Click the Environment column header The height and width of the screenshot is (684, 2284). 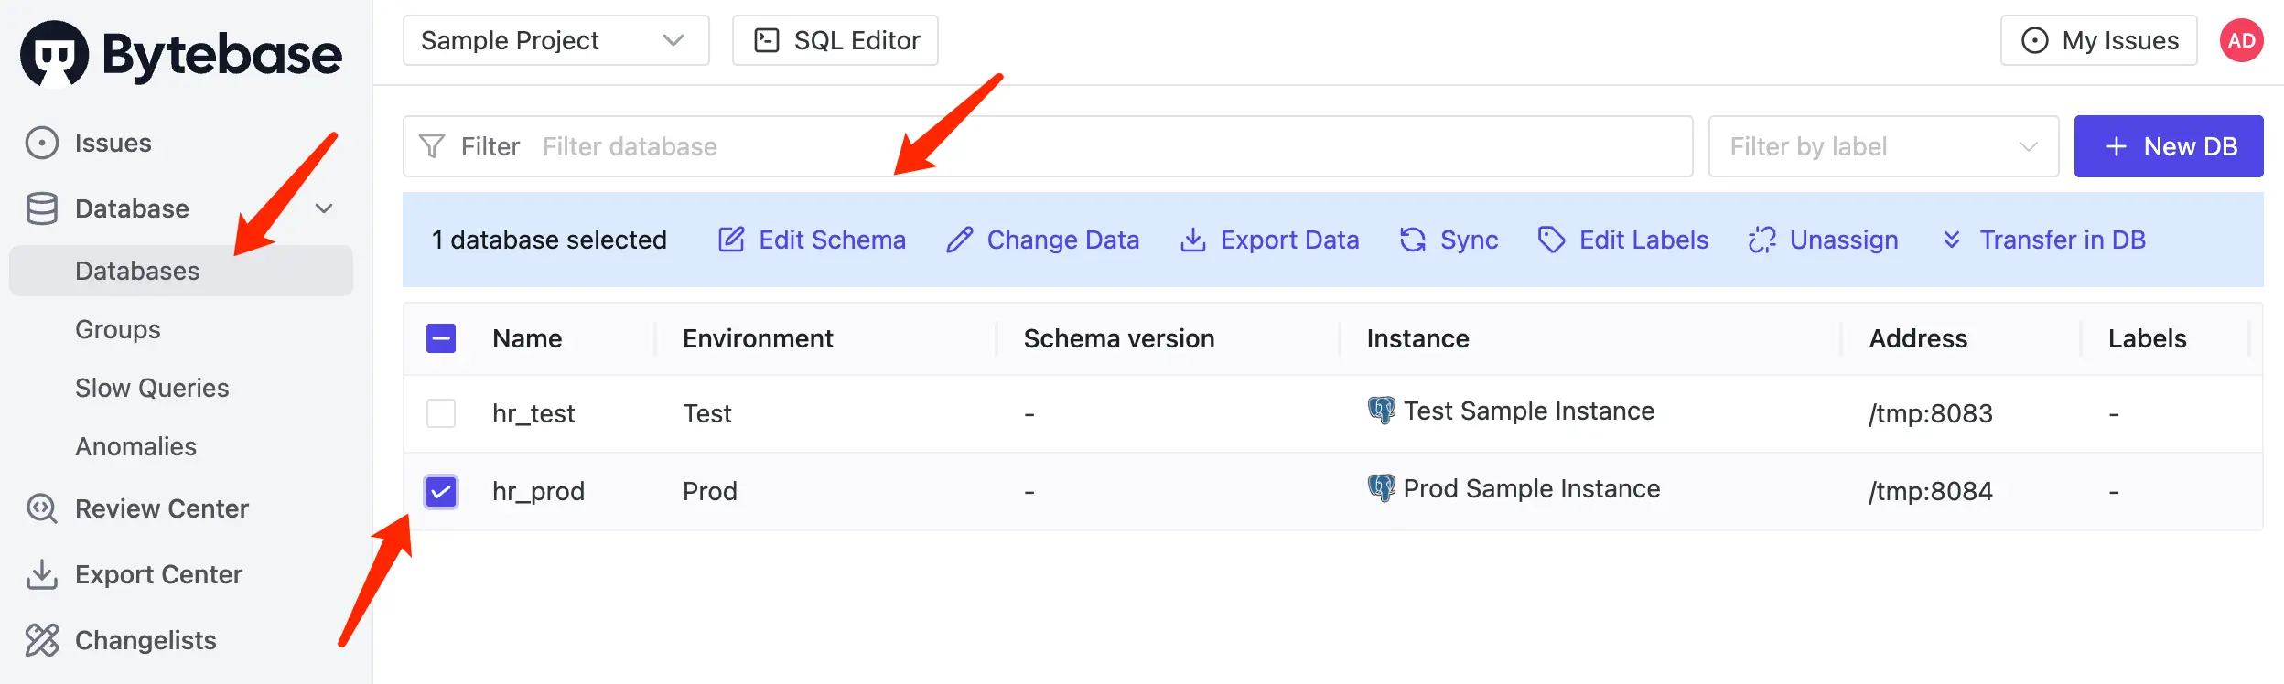tap(758, 338)
